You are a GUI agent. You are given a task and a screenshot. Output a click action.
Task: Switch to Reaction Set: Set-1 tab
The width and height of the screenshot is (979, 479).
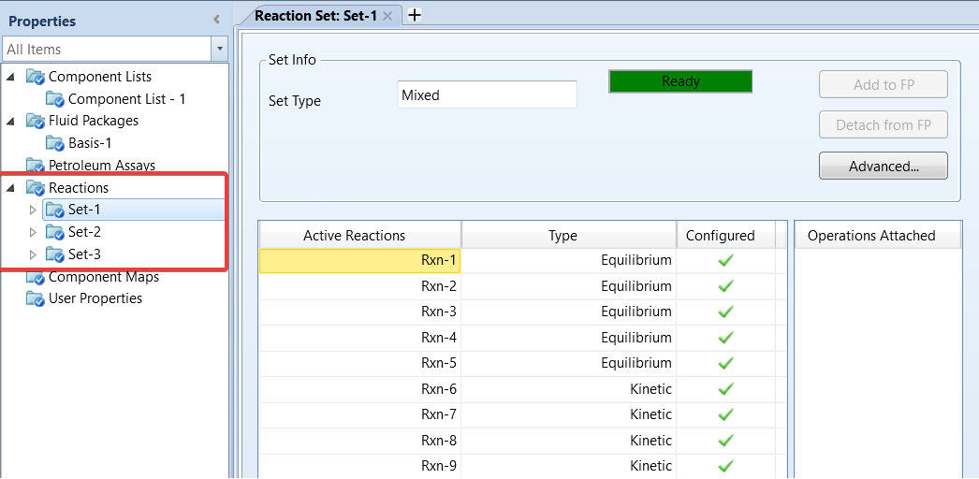(316, 16)
